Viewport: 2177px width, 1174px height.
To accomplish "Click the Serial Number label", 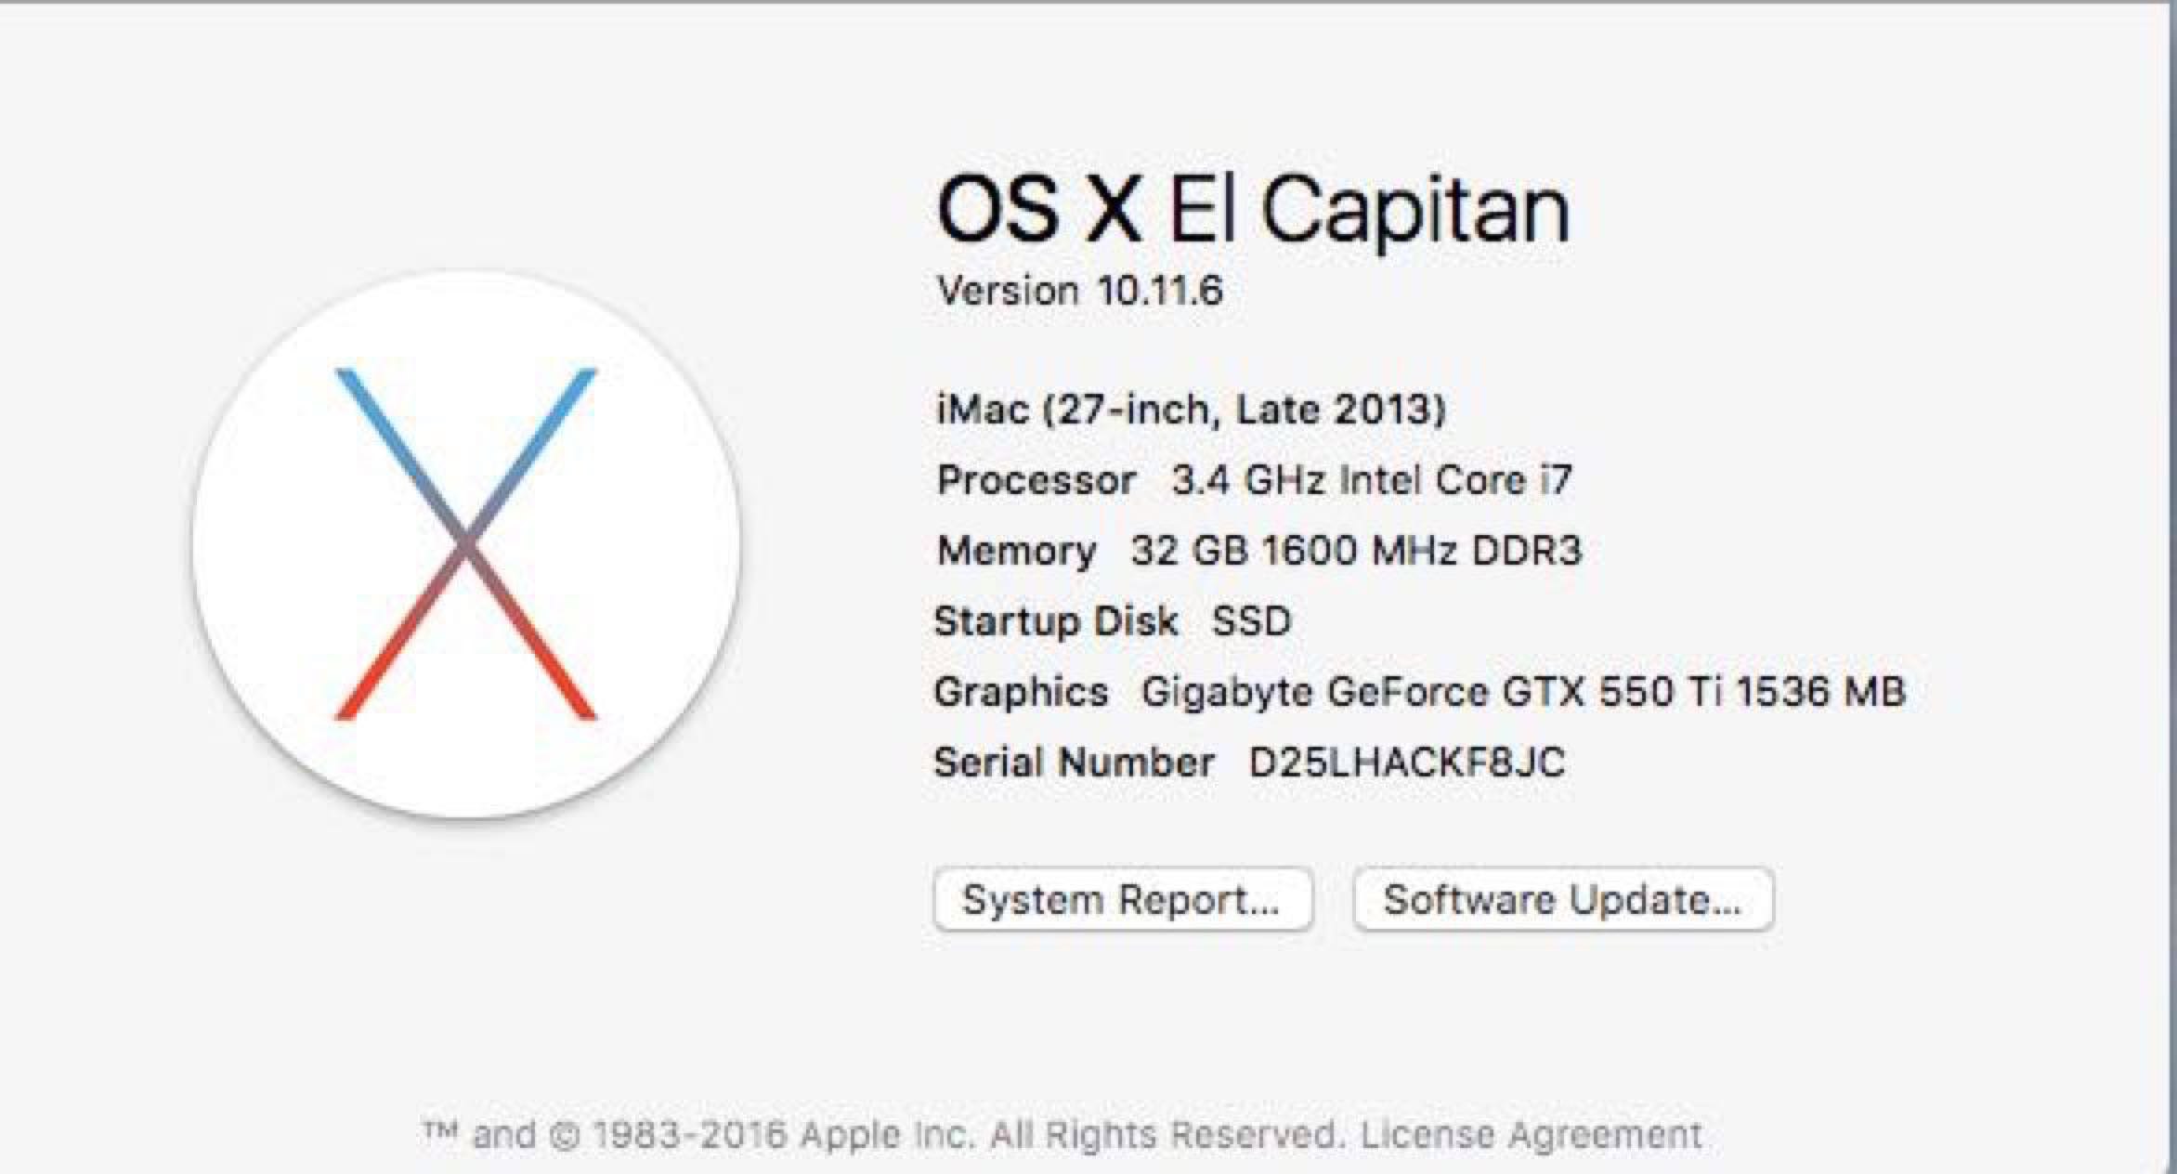I will [x=1075, y=763].
